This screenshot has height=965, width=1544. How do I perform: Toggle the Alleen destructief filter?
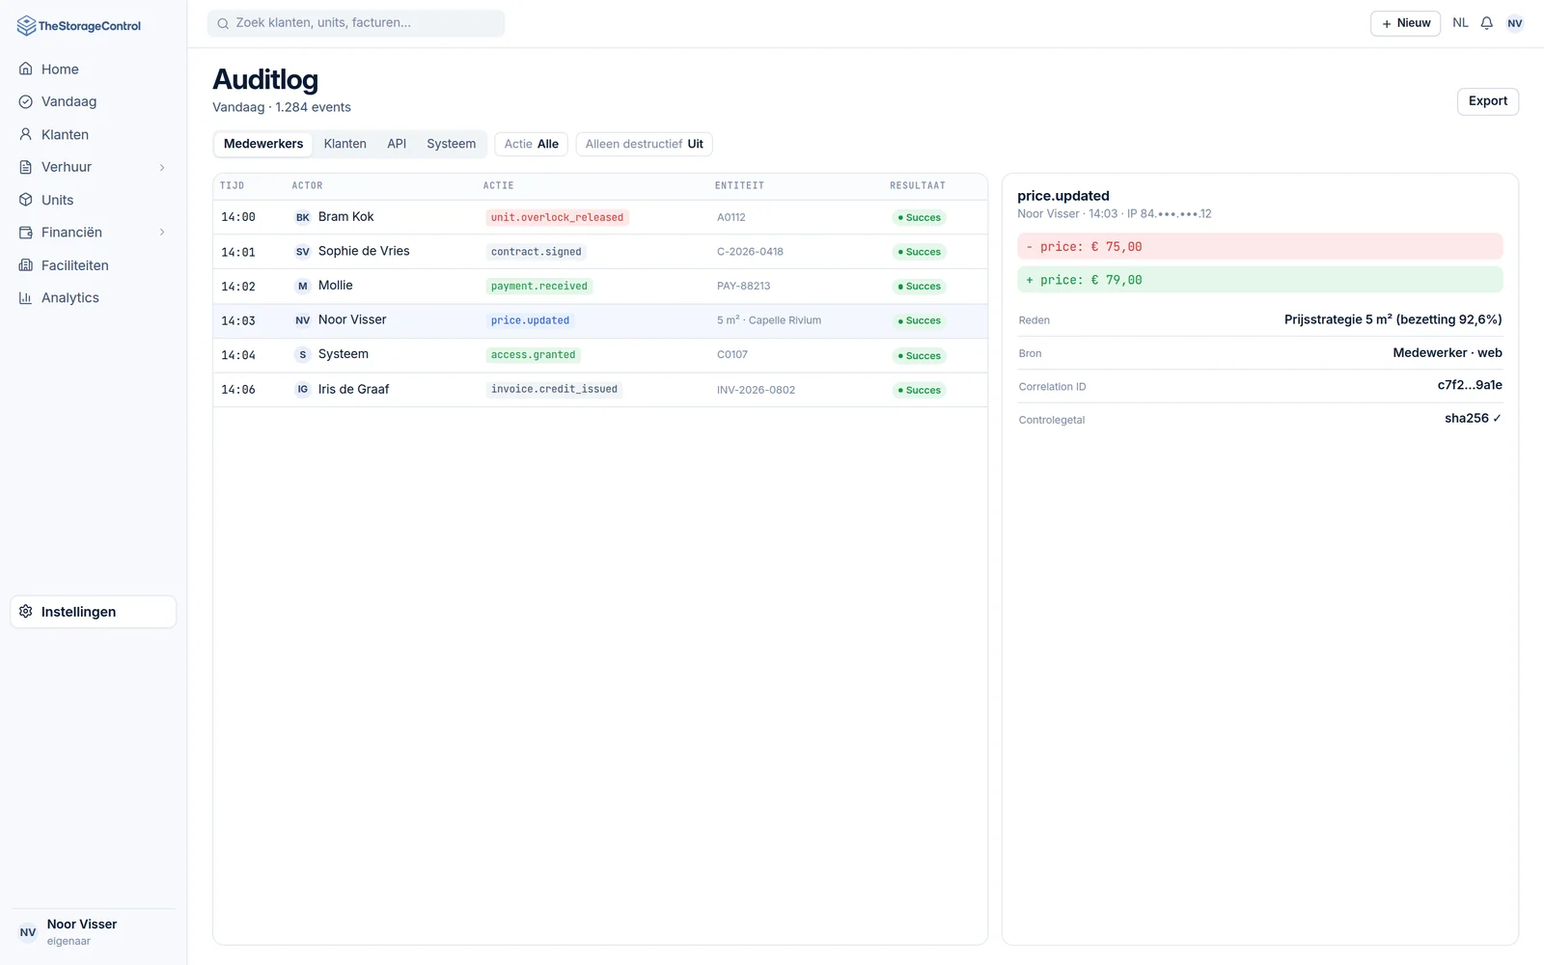tap(644, 144)
